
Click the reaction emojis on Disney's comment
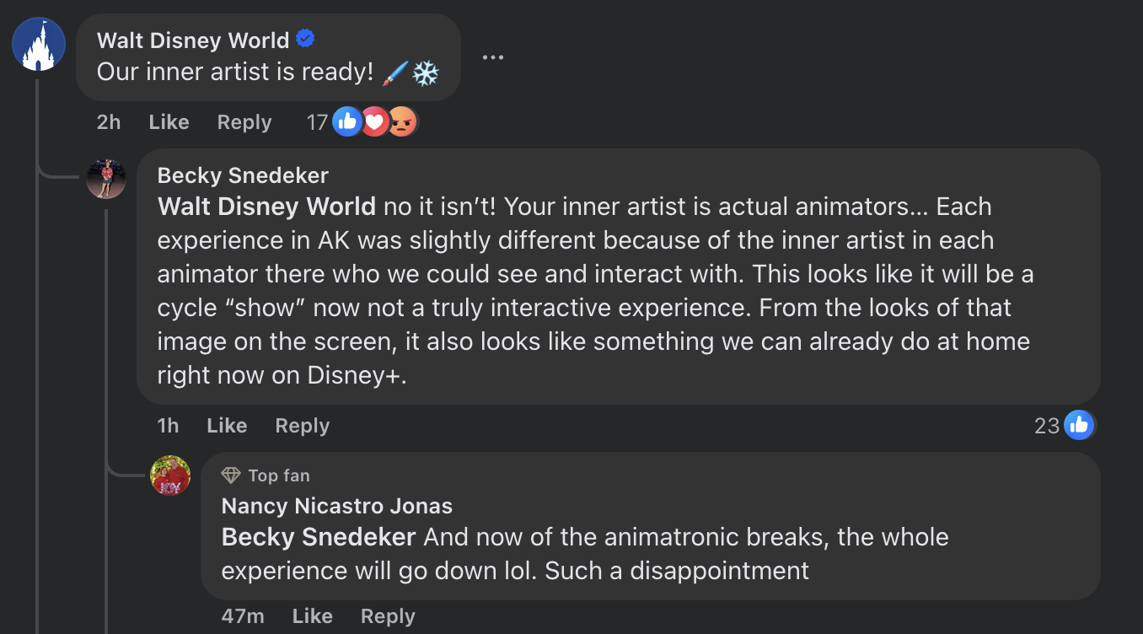click(374, 122)
